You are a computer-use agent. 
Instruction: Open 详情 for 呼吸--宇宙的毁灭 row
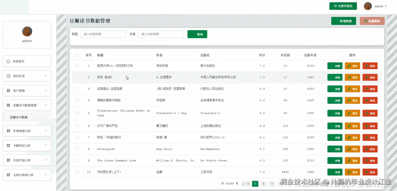335,138
